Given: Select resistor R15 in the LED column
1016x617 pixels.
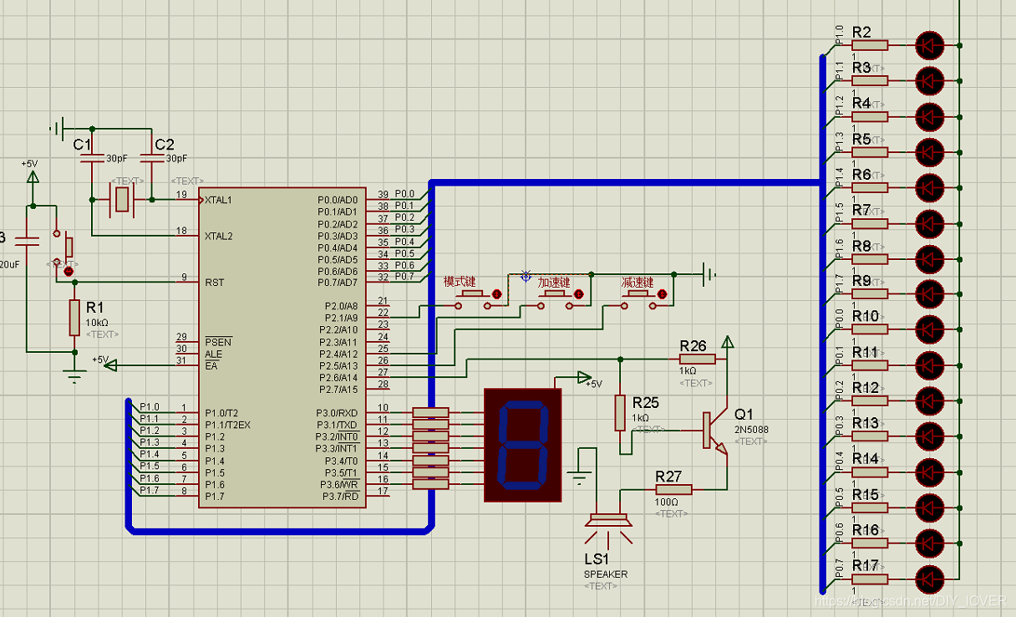Looking at the screenshot, I should tap(870, 507).
